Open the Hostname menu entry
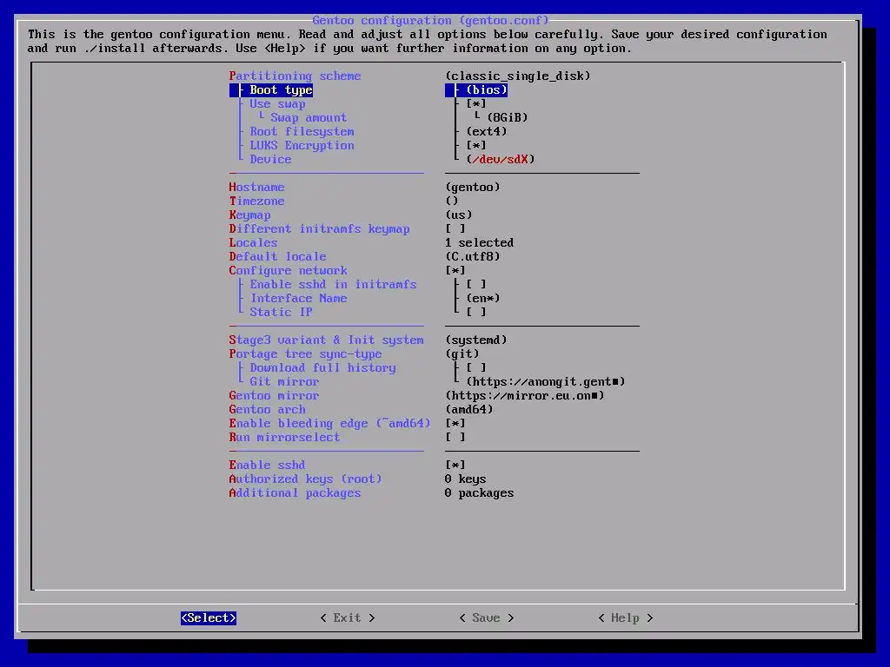 [x=256, y=188]
